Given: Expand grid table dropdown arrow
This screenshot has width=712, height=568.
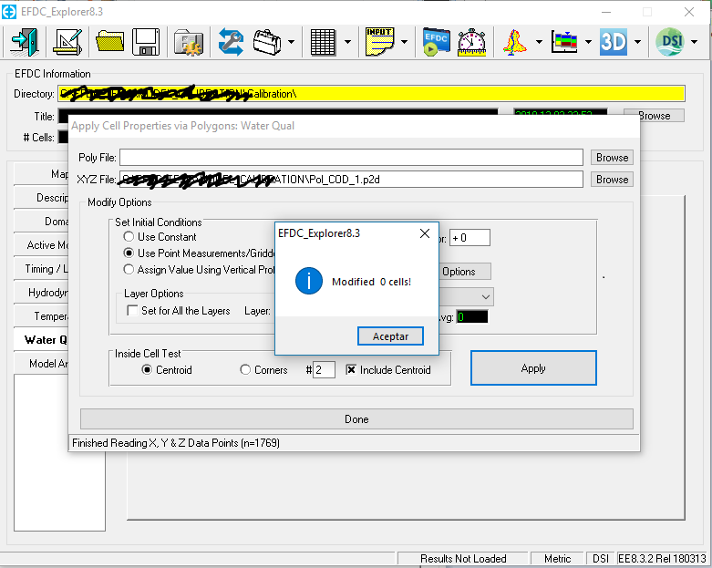Looking at the screenshot, I should pos(347,42).
